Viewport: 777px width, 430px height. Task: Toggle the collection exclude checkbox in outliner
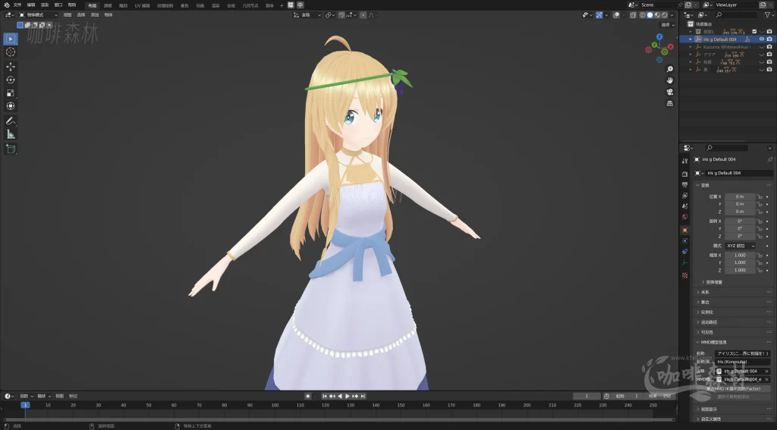pyautogui.click(x=755, y=31)
